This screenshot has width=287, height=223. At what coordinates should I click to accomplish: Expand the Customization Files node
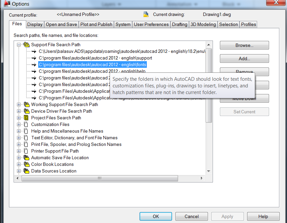pyautogui.click(x=19, y=125)
